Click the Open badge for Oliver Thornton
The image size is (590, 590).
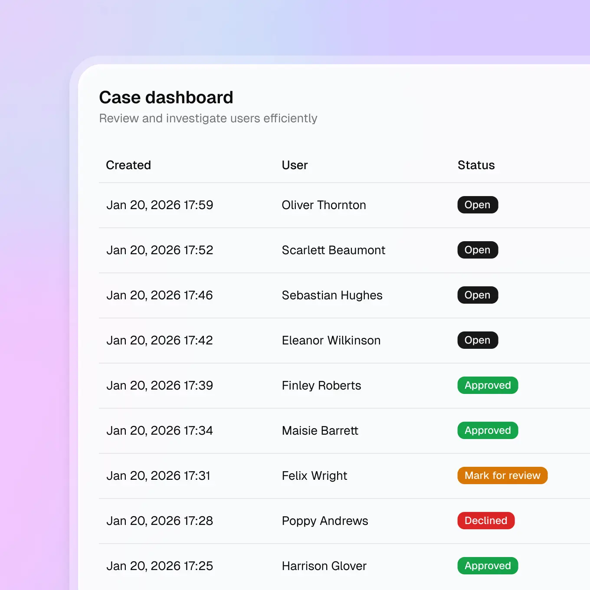point(477,205)
